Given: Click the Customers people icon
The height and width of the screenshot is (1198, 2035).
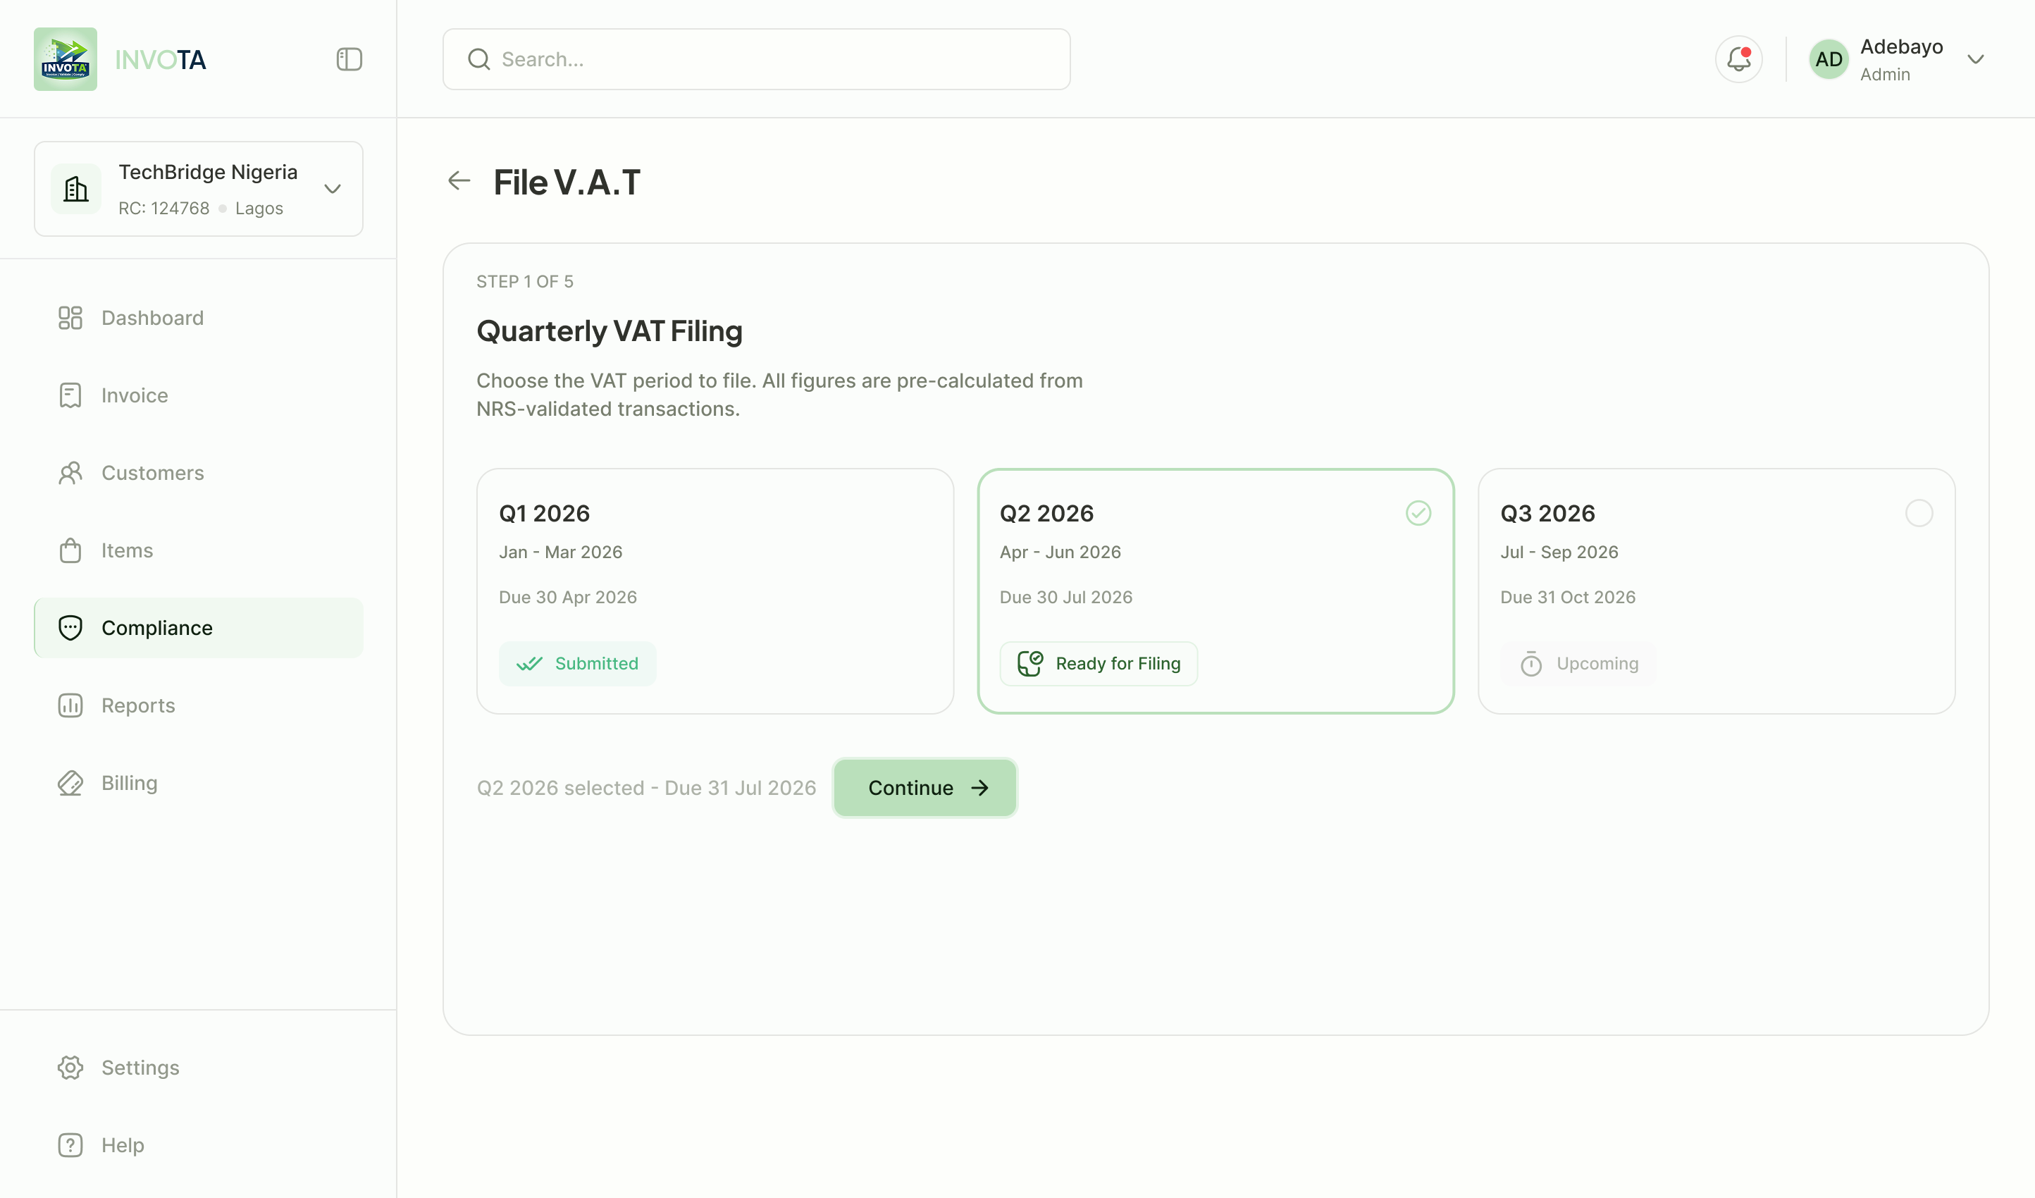Looking at the screenshot, I should (x=70, y=473).
